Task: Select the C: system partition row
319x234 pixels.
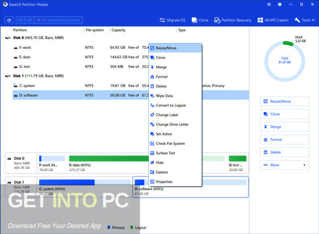Action: (131, 86)
